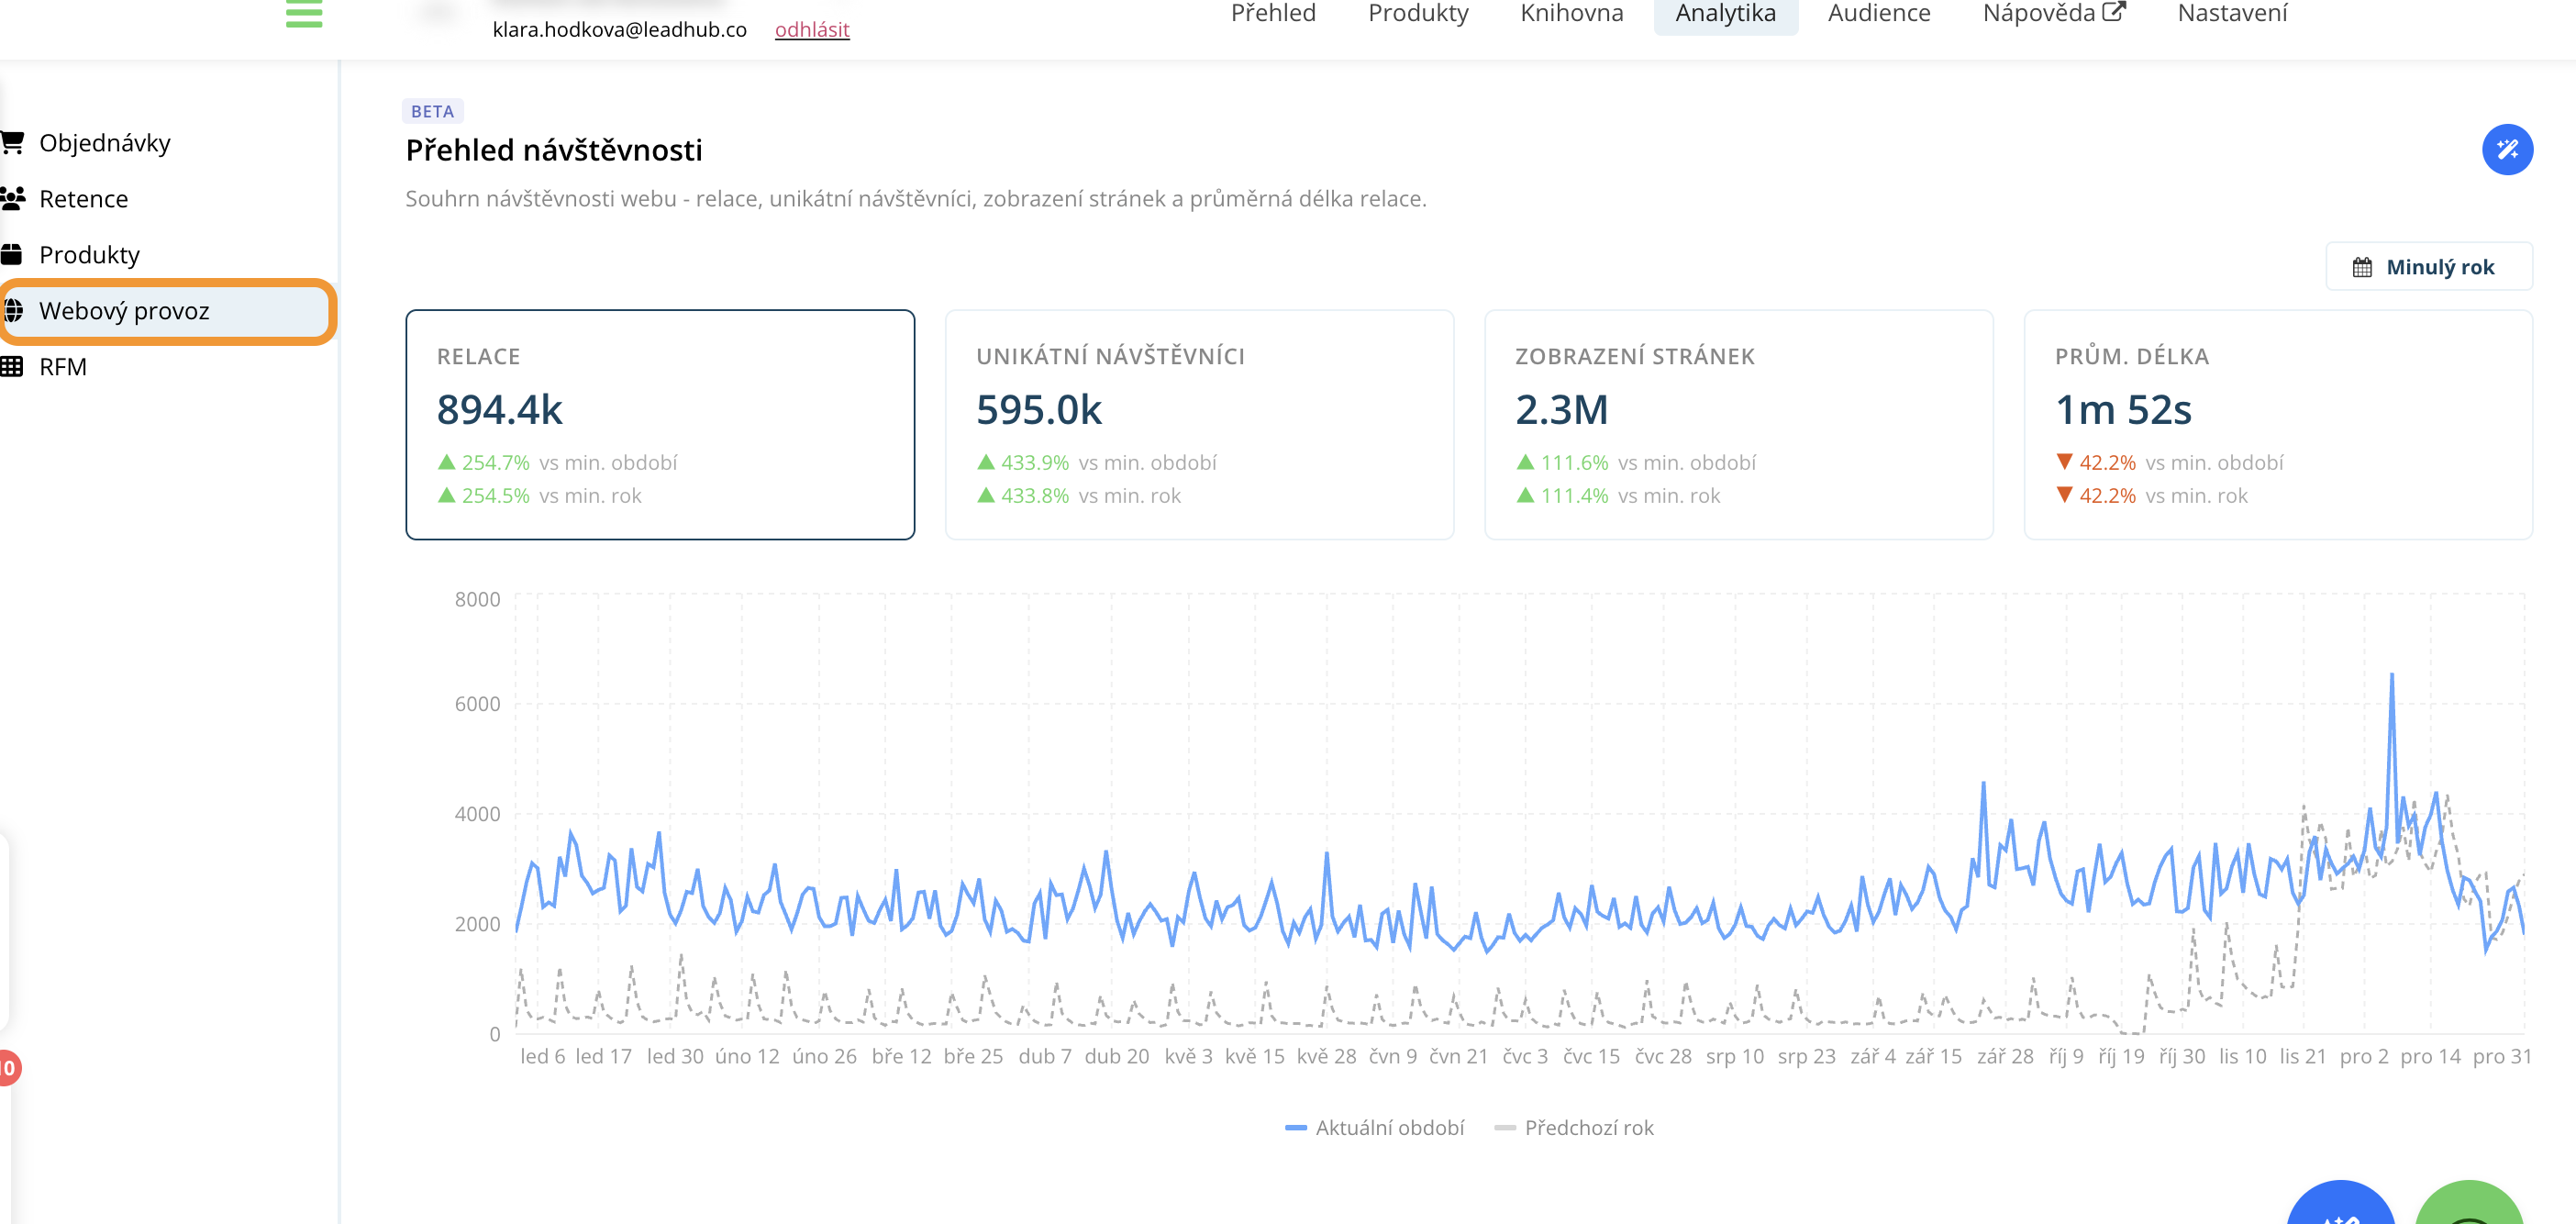Click the Retence users icon
The width and height of the screenshot is (2576, 1224).
coord(12,199)
